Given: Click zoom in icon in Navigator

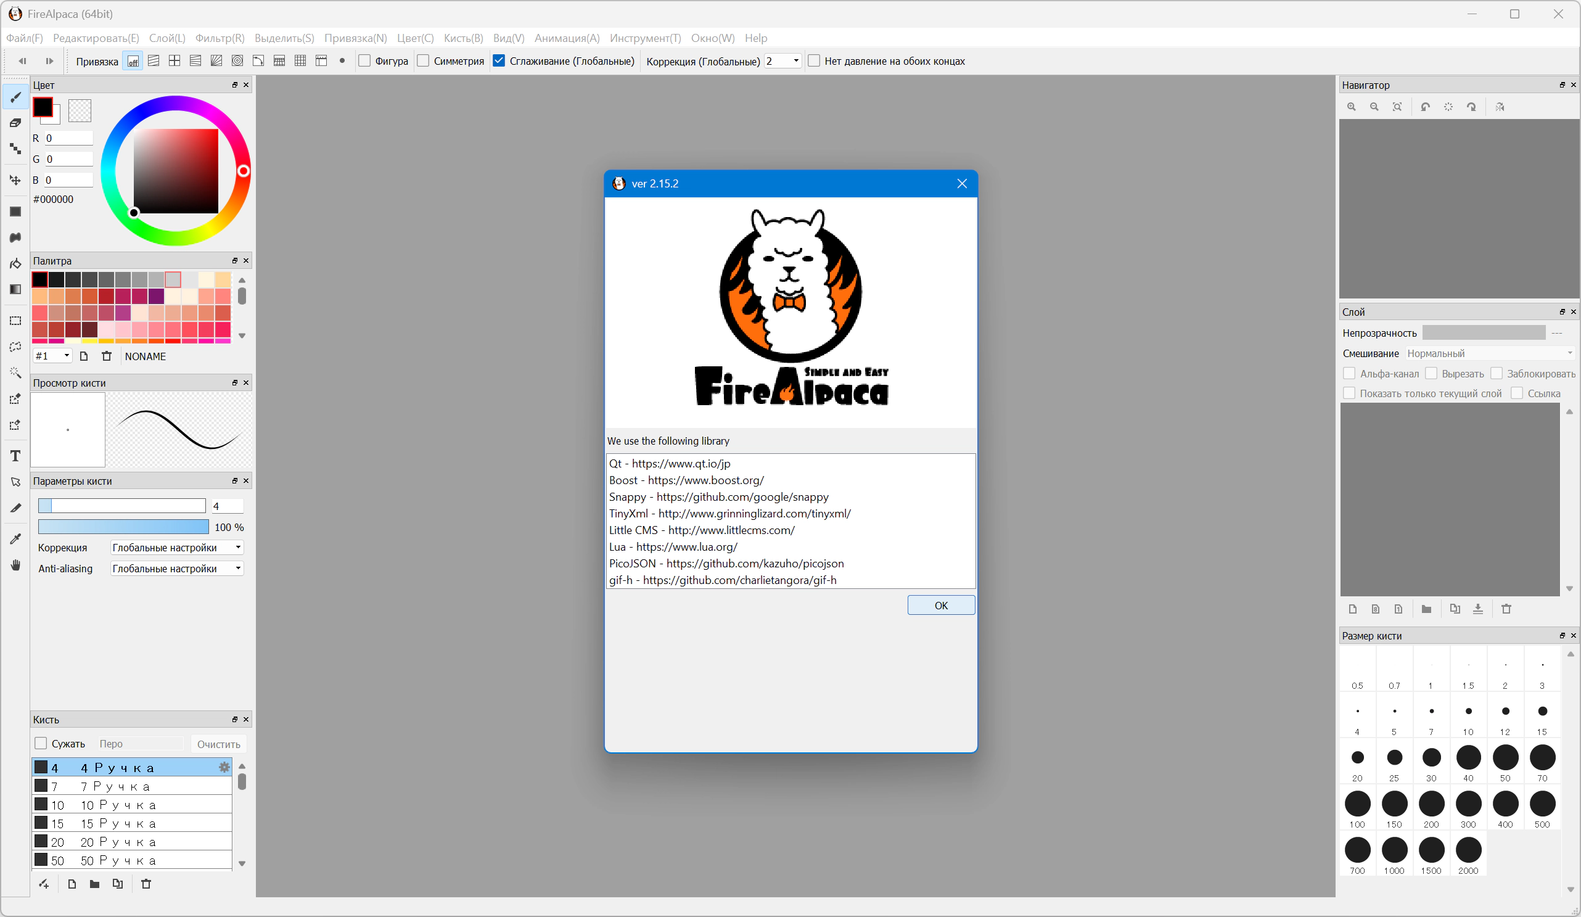Looking at the screenshot, I should [x=1352, y=107].
